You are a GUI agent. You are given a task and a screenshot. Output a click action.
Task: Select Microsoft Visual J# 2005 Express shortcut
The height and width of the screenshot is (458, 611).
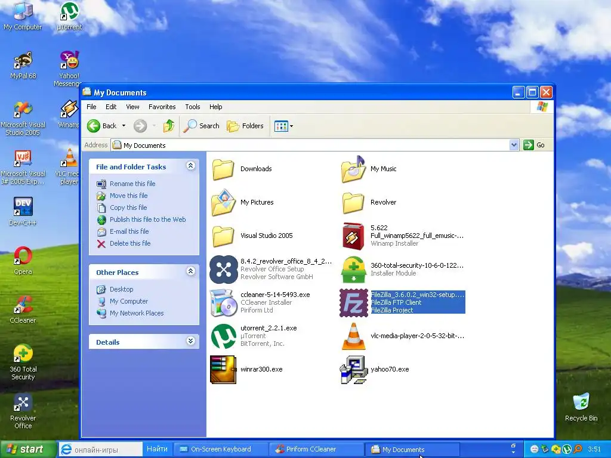(x=23, y=167)
